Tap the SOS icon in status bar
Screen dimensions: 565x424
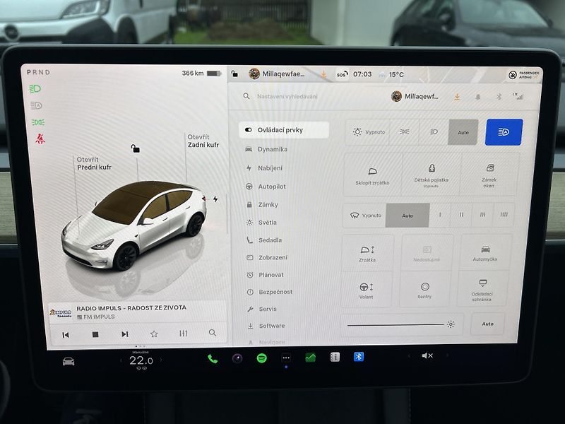pyautogui.click(x=341, y=74)
